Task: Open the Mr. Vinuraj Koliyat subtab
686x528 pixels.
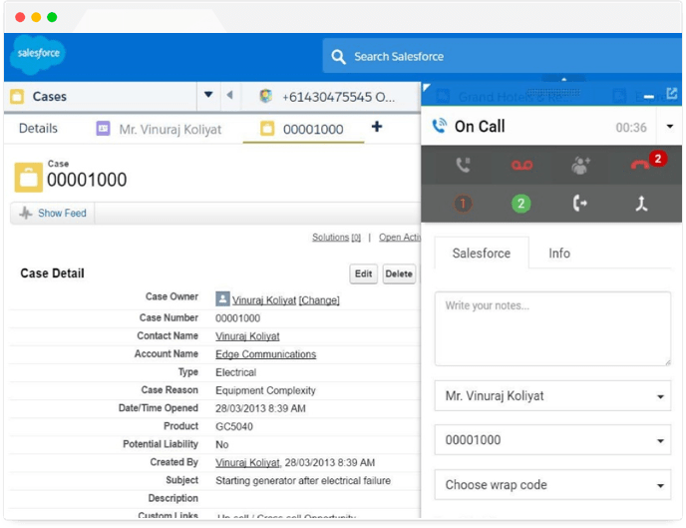Action: 160,129
